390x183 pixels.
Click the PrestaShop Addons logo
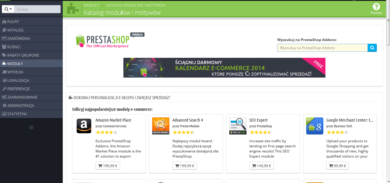coord(110,40)
